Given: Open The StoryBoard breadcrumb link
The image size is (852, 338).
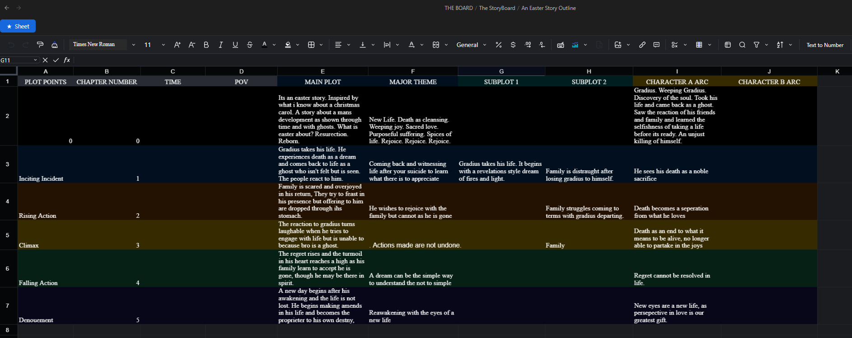Looking at the screenshot, I should [x=497, y=8].
